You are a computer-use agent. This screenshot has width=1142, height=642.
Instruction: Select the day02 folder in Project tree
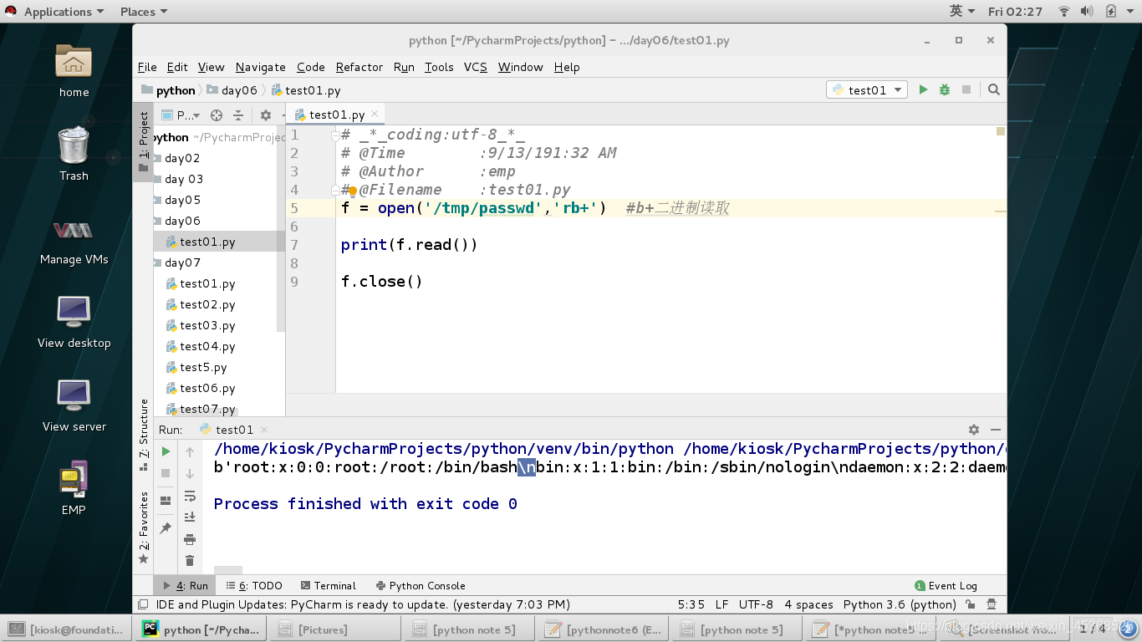pos(182,158)
